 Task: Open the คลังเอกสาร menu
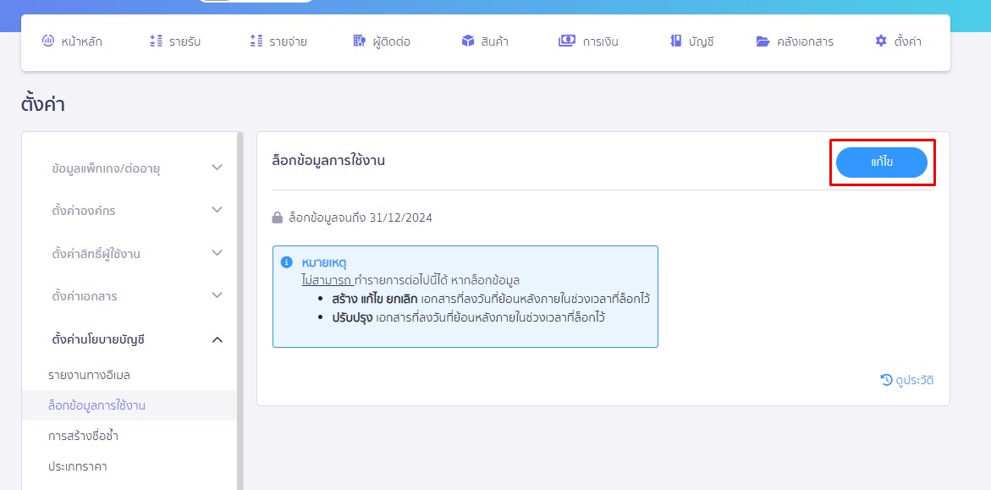(805, 42)
